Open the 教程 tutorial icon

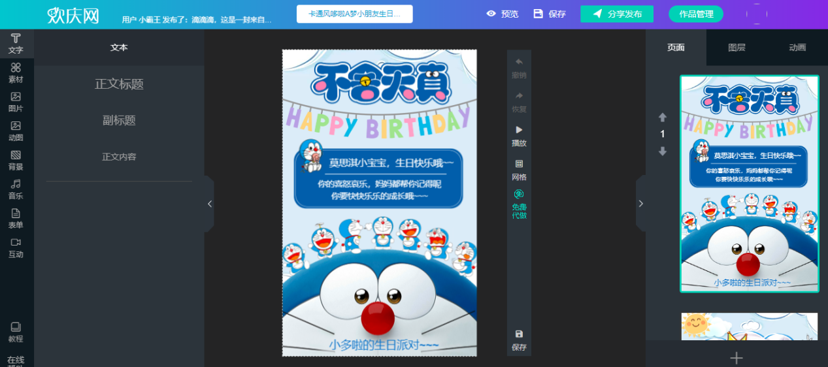(x=16, y=332)
